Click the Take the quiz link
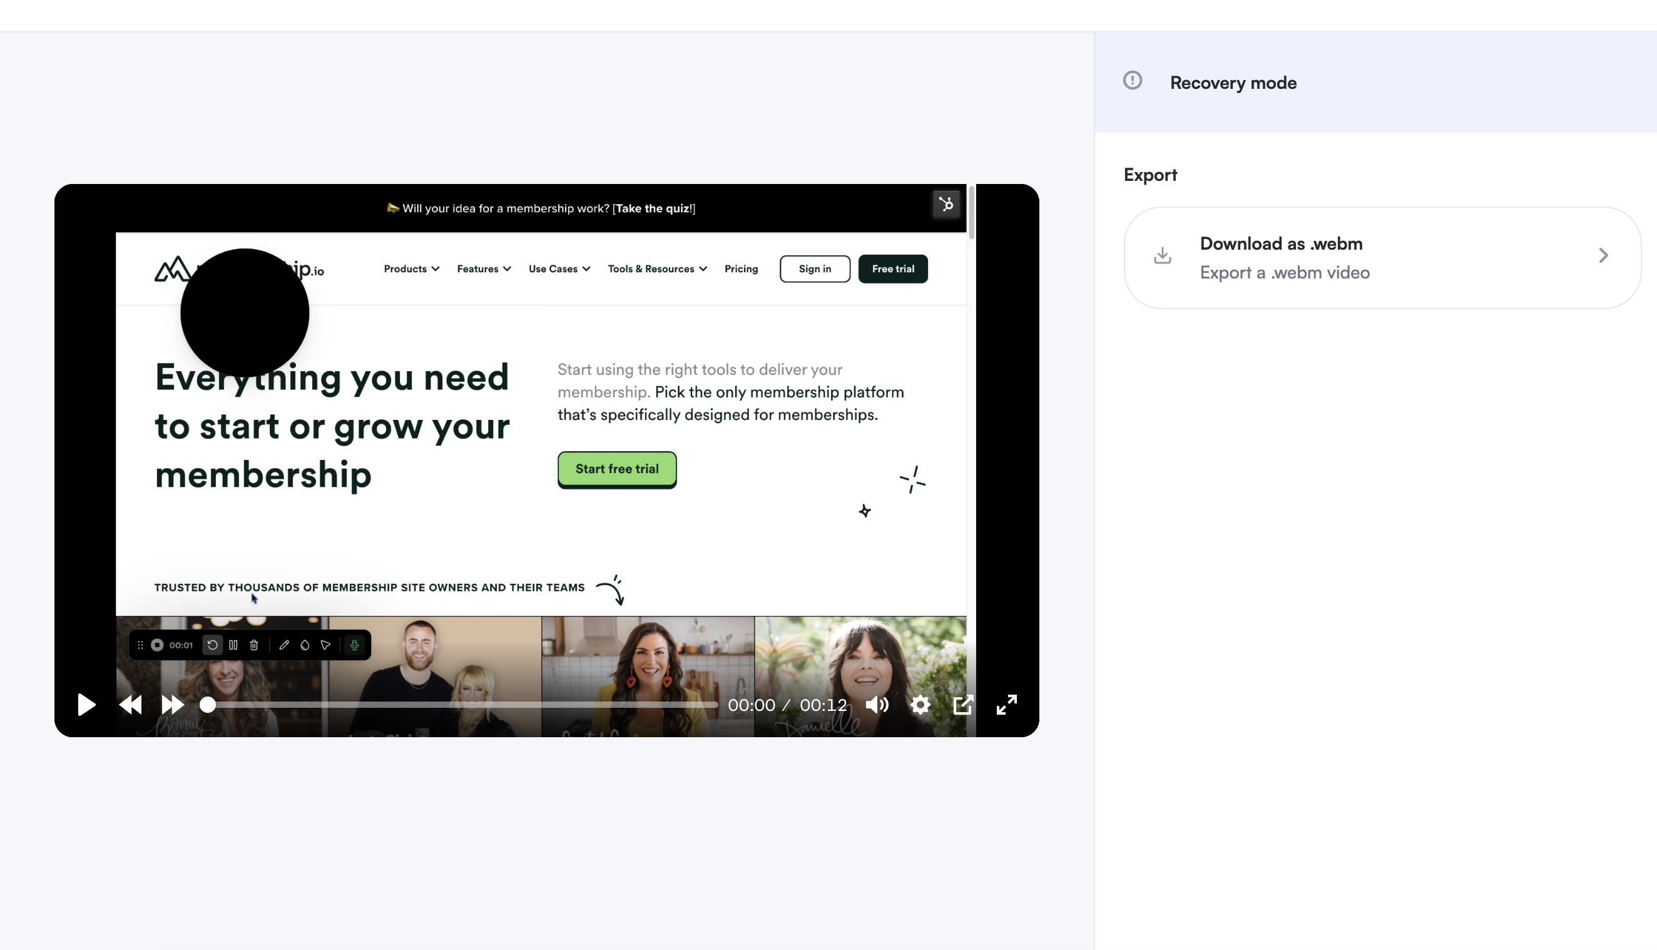This screenshot has height=950, width=1657. point(654,208)
